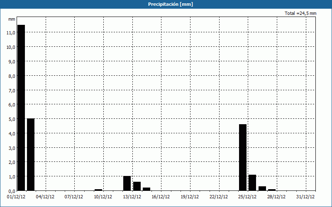Select the 1,0 y-axis label
Viewport: 332px width, 207px height.
tap(12, 177)
